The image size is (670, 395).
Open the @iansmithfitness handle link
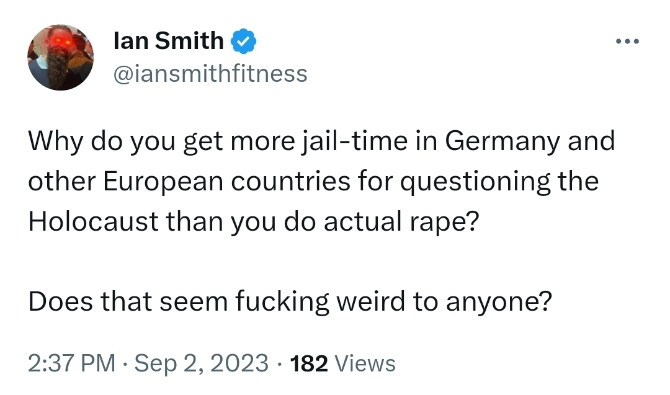point(210,74)
